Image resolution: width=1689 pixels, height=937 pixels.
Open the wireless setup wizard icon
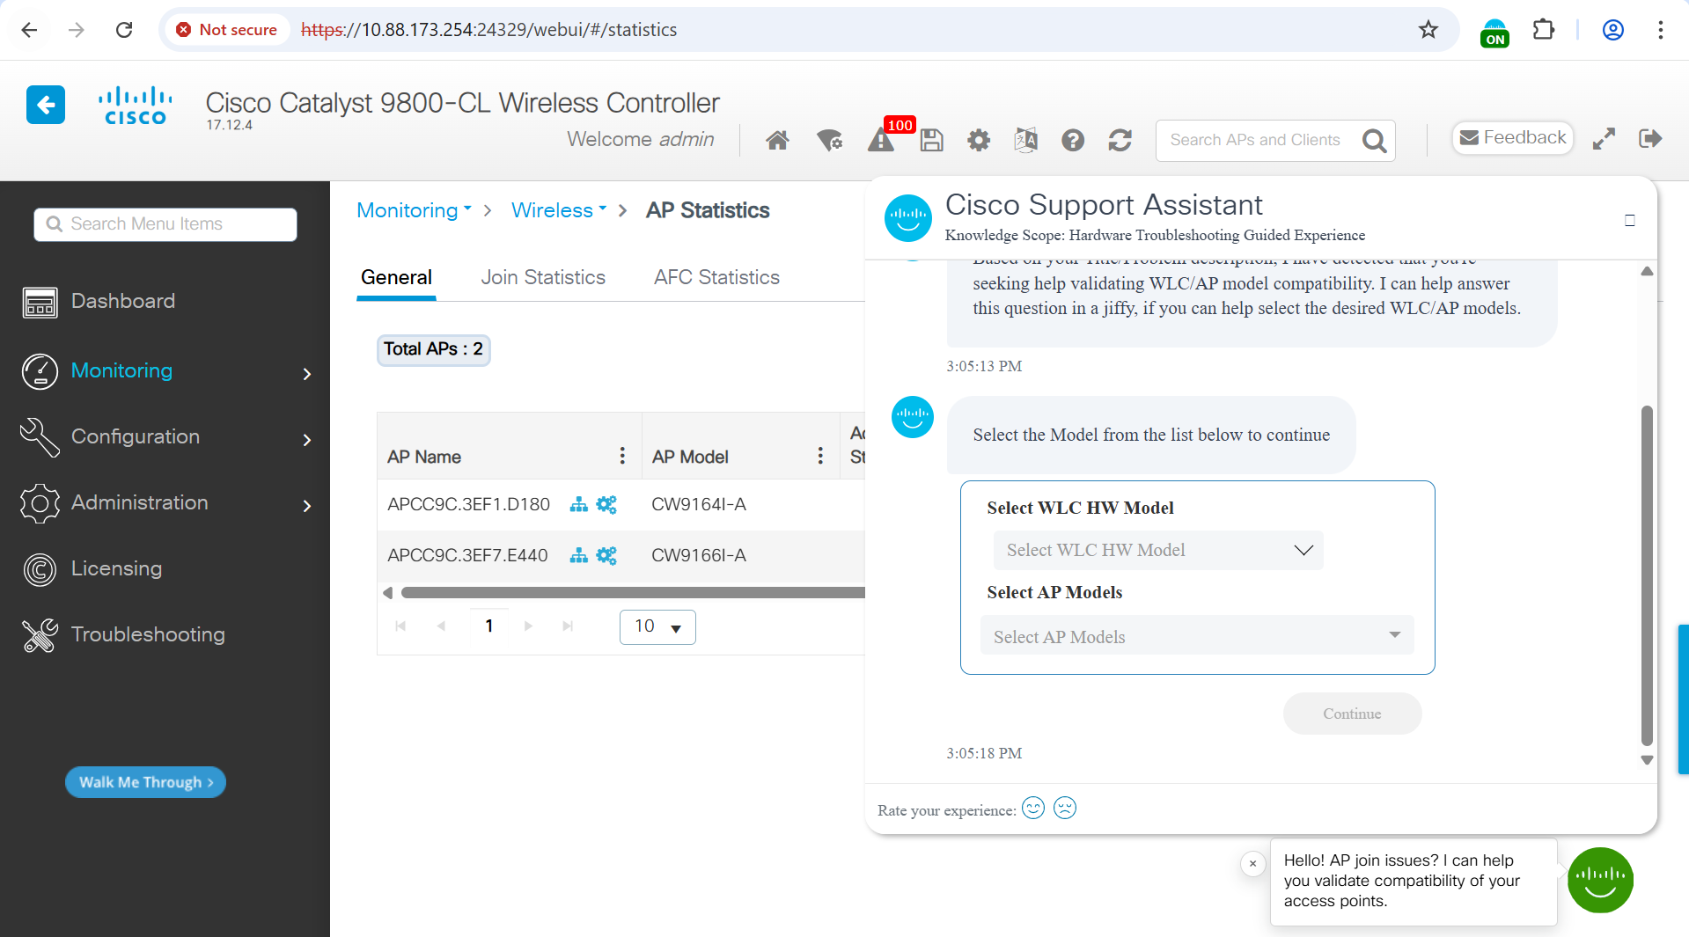coord(829,140)
